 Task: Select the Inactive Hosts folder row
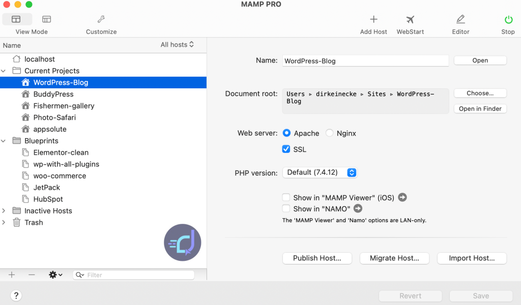click(x=103, y=211)
